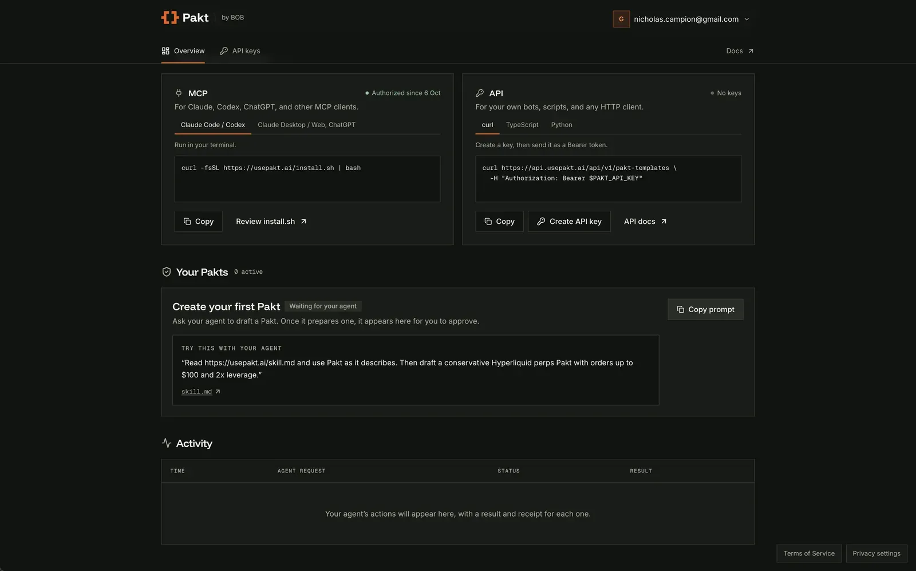Click the 'Authorized since 6 Oct' status
Screen dimensions: 916x571
point(403,93)
